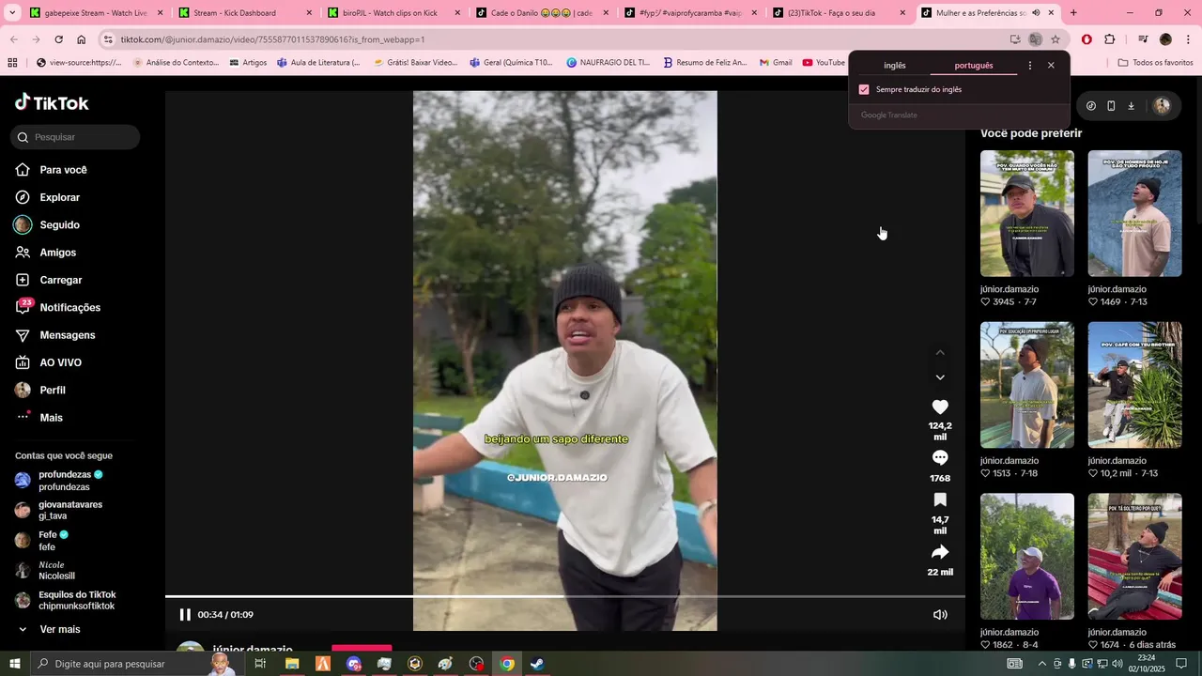Like the video with the heart icon
The image size is (1202, 676).
tap(940, 407)
